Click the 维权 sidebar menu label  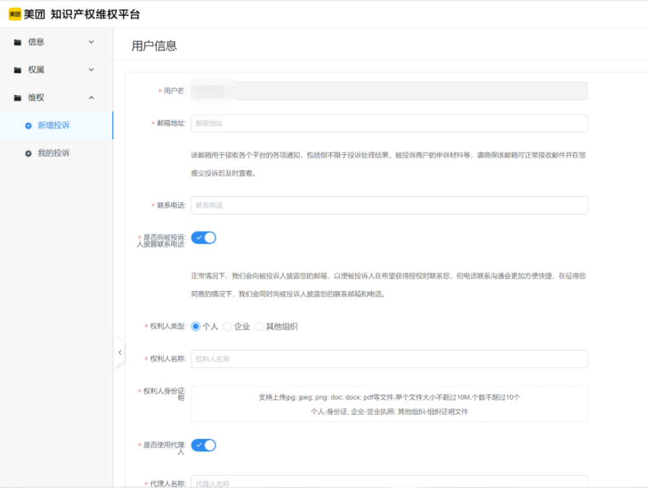(x=36, y=97)
